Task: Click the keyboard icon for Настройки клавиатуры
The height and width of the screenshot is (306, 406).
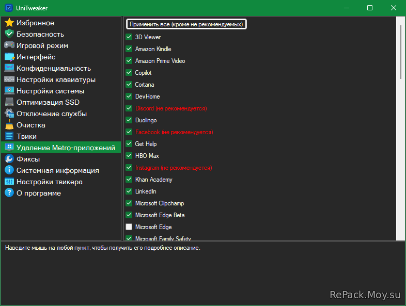Action: tap(9, 79)
